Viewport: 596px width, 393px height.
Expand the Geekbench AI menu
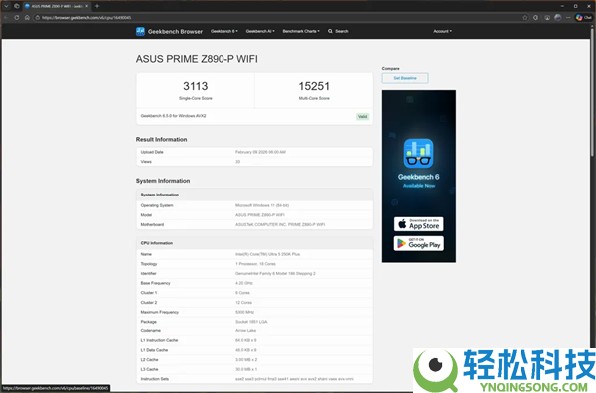pyautogui.click(x=260, y=31)
